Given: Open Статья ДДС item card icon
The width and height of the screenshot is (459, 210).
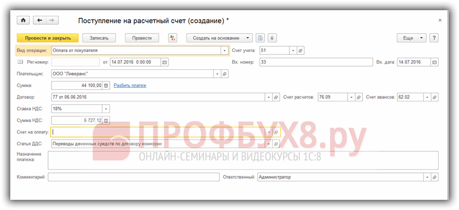Looking at the screenshot, I should point(276,144).
